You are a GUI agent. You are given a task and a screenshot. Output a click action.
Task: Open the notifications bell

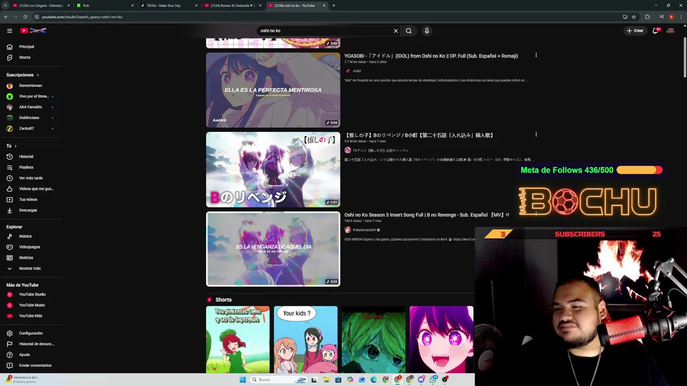point(655,31)
